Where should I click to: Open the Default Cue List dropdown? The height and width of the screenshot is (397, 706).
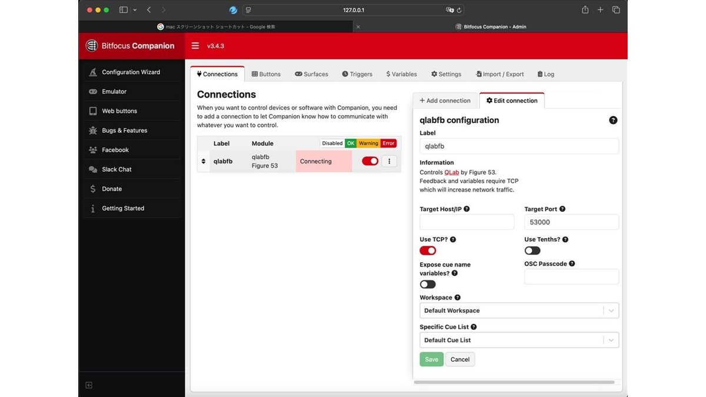[x=519, y=340]
